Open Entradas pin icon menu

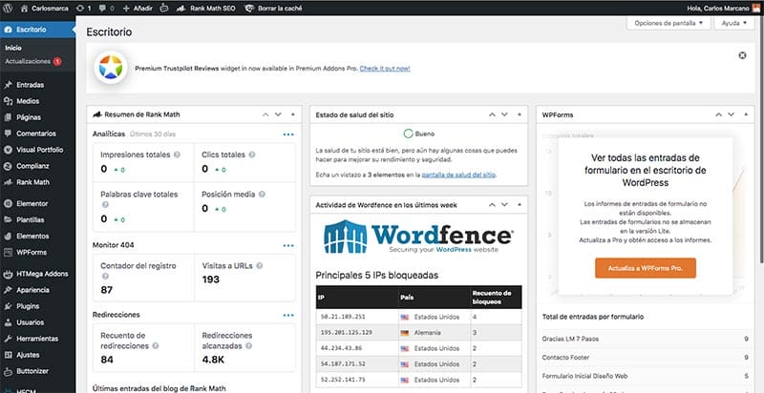pyautogui.click(x=8, y=85)
